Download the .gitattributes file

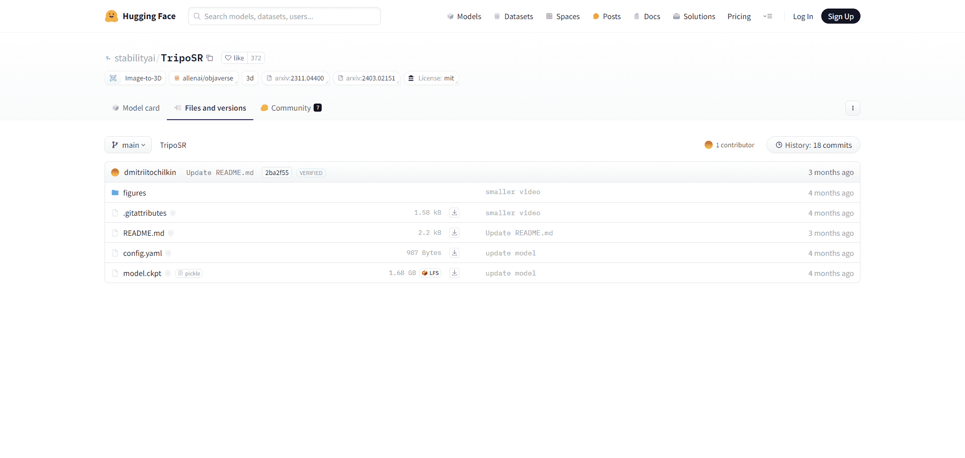coord(454,213)
